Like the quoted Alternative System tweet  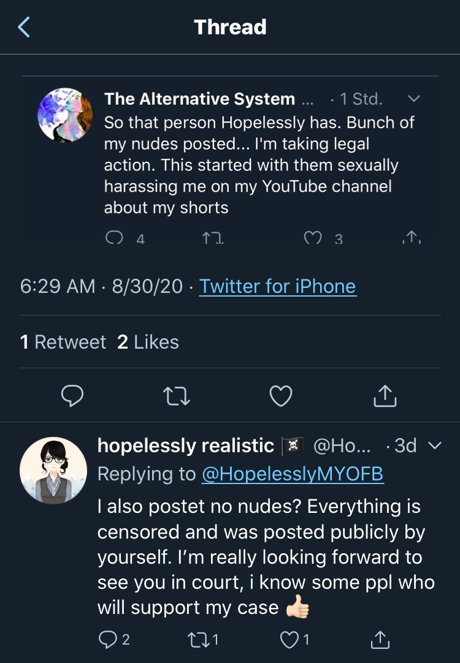pyautogui.click(x=313, y=238)
